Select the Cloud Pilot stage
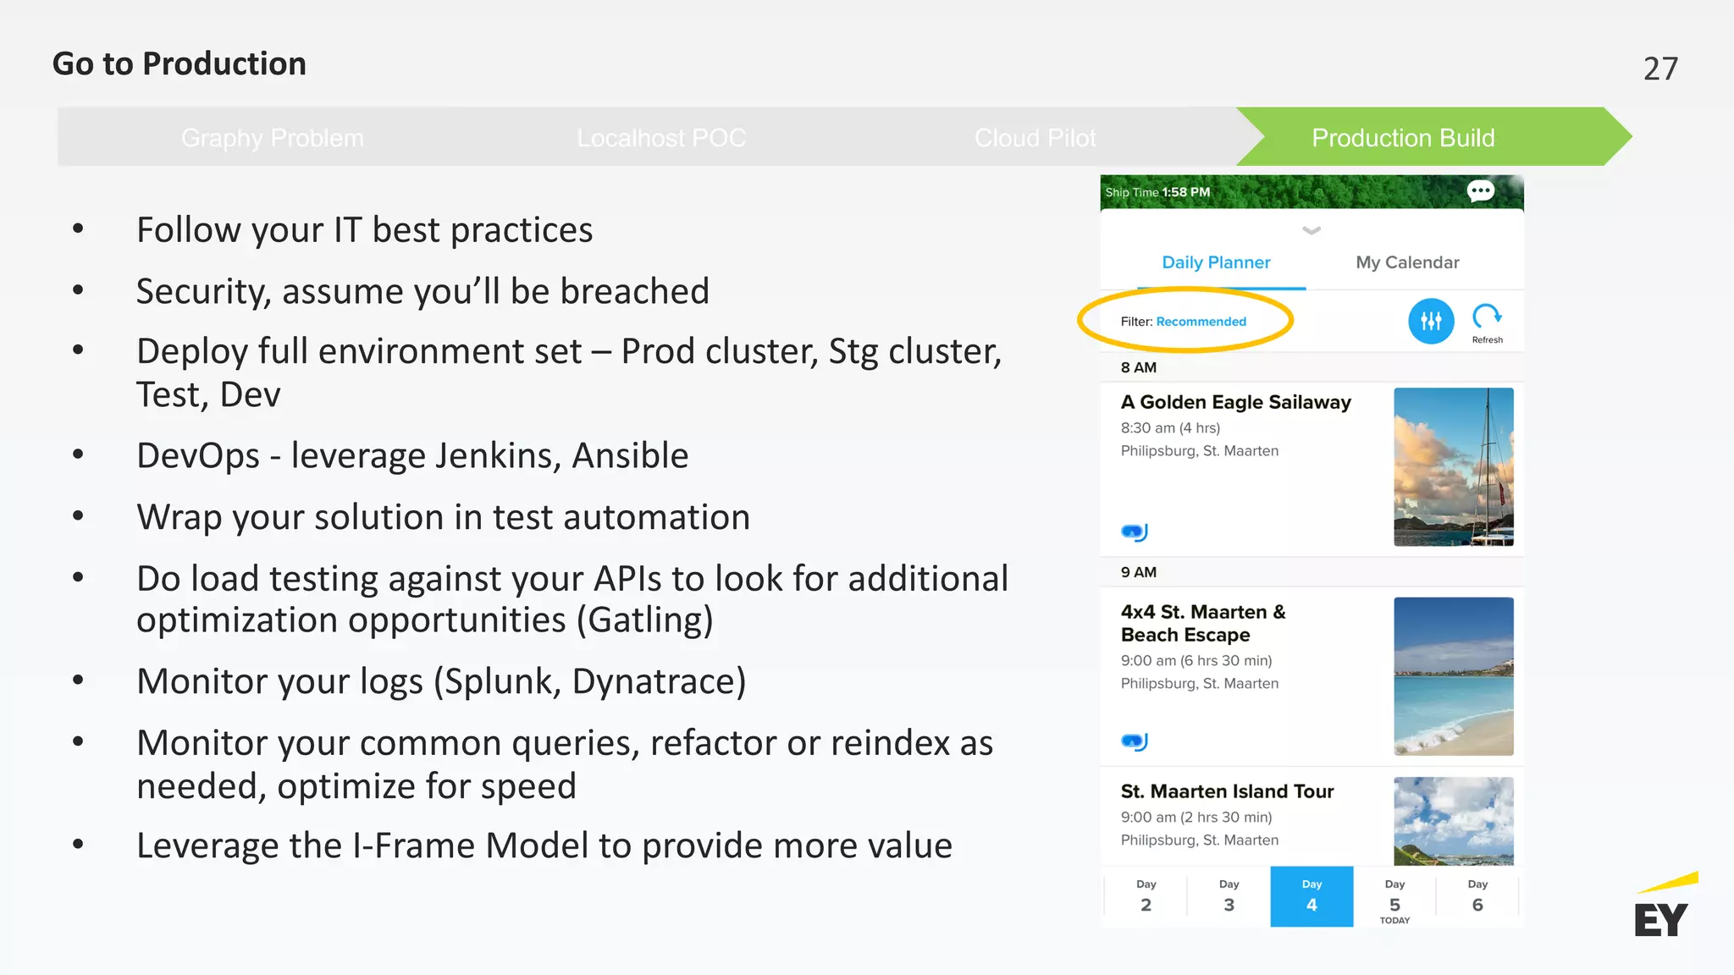The width and height of the screenshot is (1734, 975). (1035, 137)
